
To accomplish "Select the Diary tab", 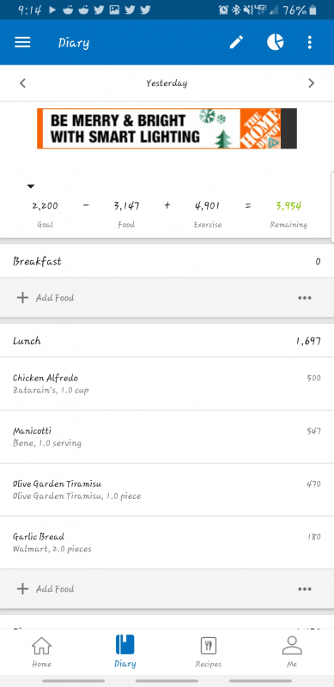I will point(124,652).
